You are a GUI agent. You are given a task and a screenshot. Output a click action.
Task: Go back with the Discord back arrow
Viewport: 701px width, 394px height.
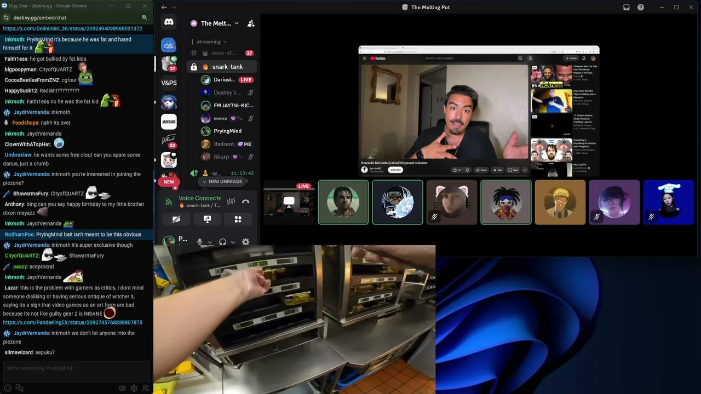click(164, 7)
